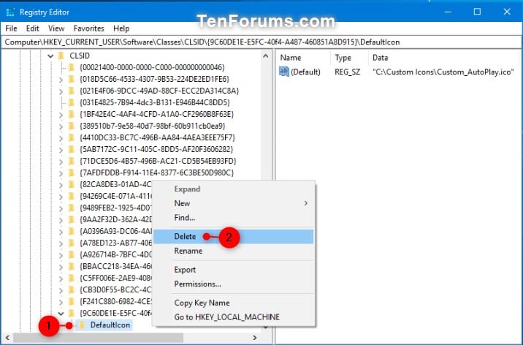Expand the {018D5C66-4533-4307-9B53-224DE2ED1FE6} key
Viewport: 523px width, 345px height.
[61, 80]
